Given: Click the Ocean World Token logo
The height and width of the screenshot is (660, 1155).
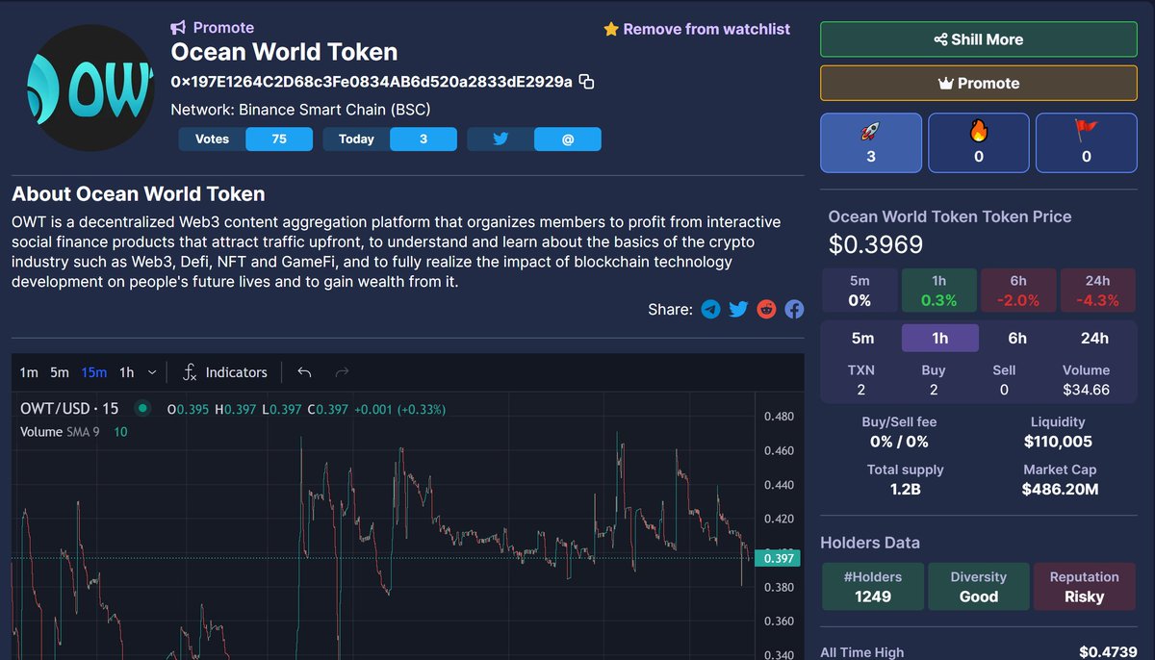Looking at the screenshot, I should pyautogui.click(x=91, y=88).
